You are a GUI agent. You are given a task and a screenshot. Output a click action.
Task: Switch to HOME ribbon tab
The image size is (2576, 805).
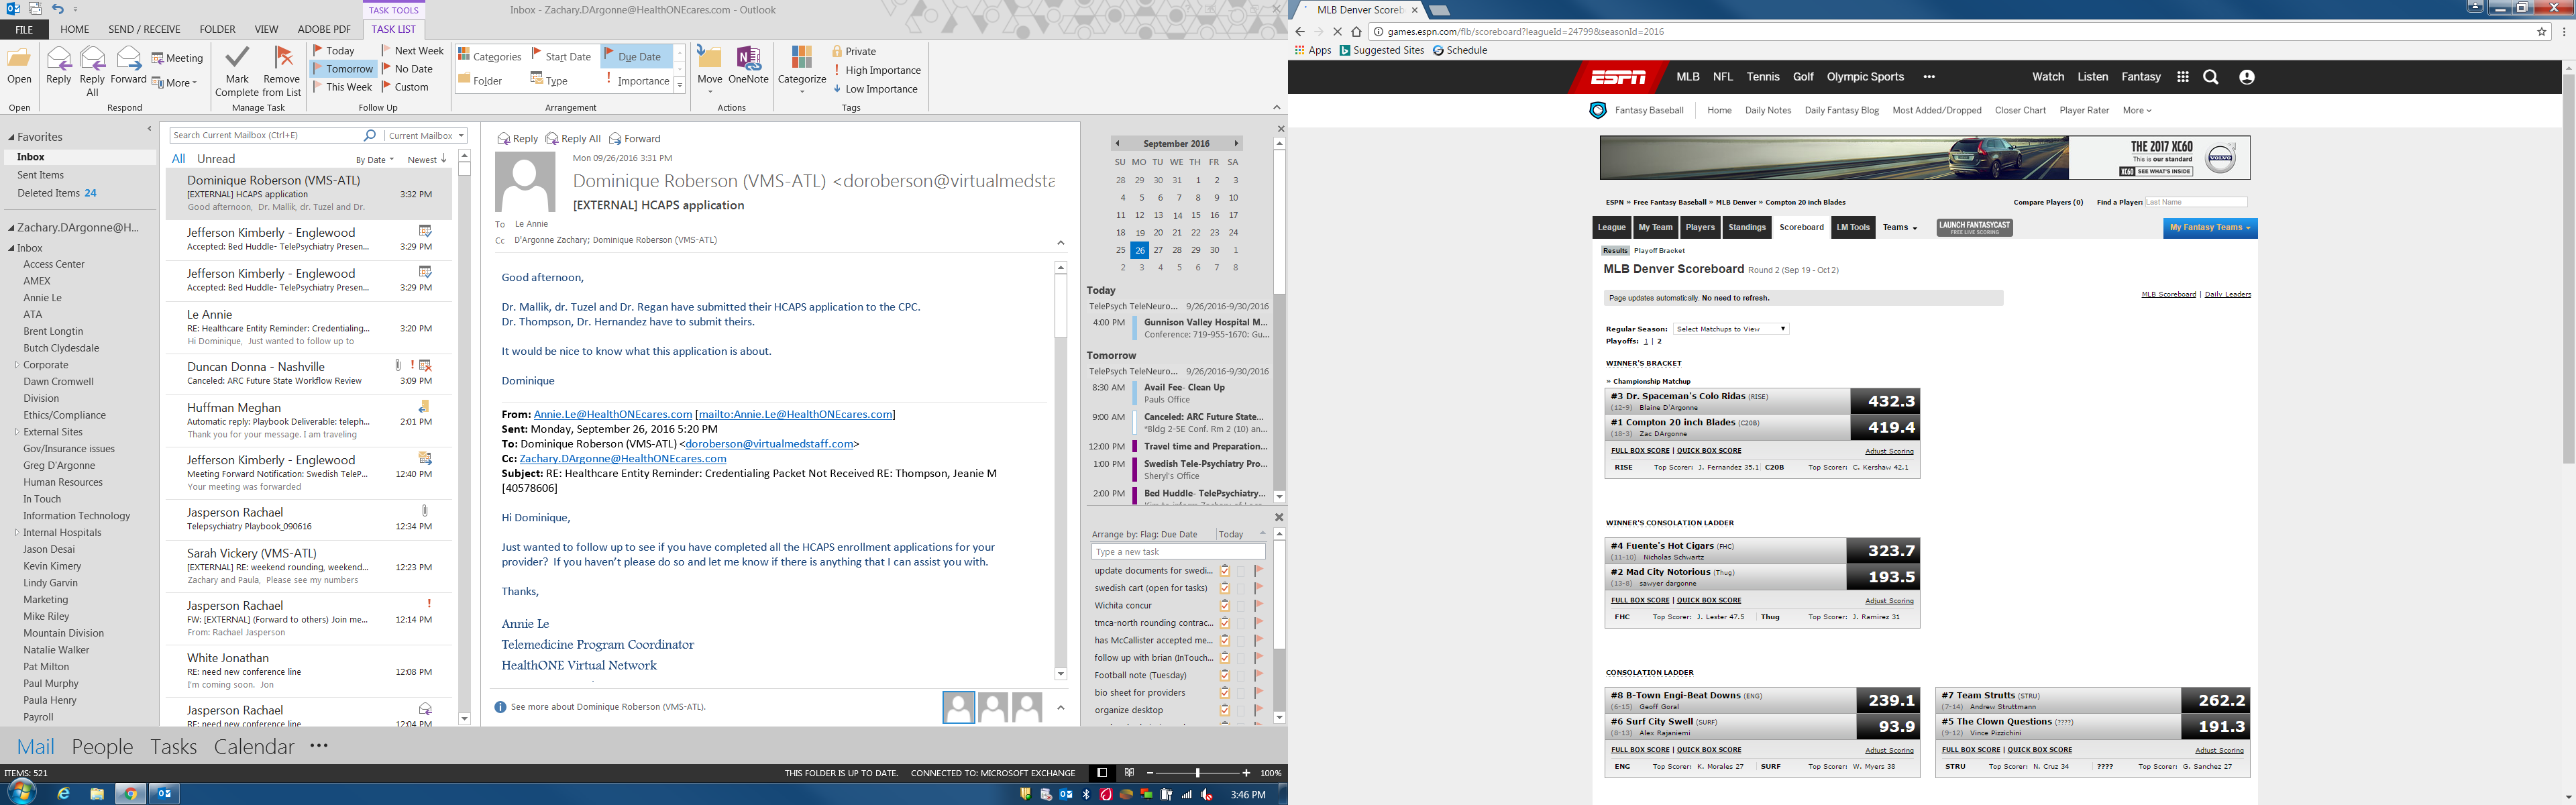pyautogui.click(x=74, y=30)
